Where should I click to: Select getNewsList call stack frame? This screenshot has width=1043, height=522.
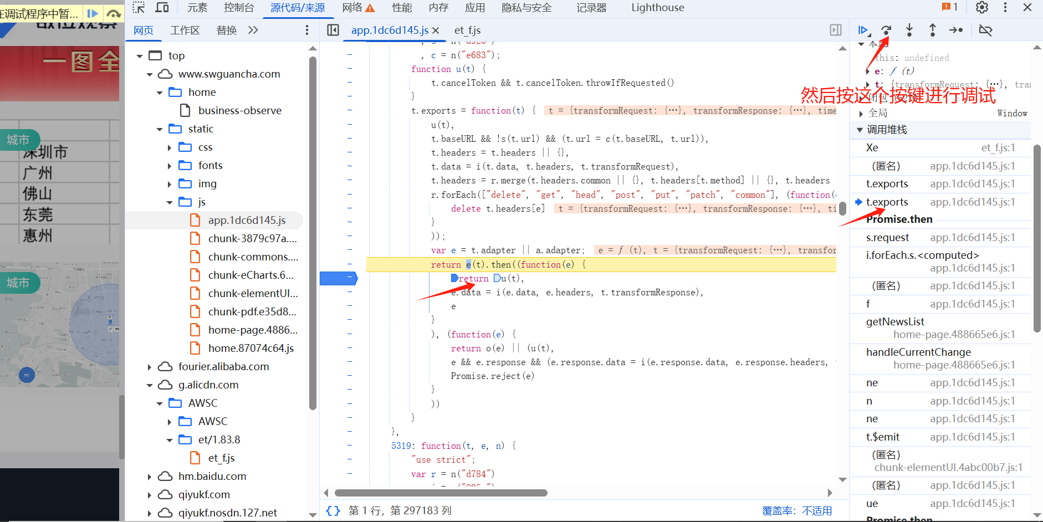940,328
